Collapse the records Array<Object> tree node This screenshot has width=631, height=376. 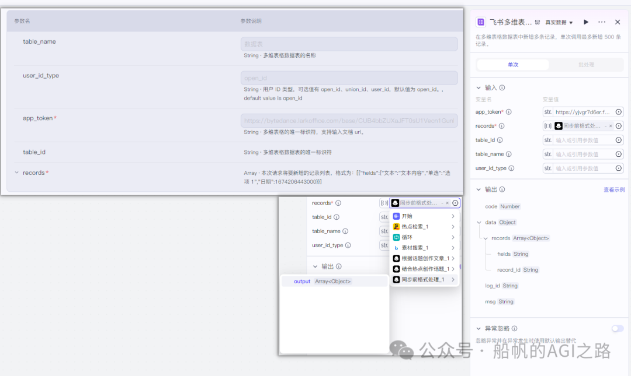point(486,238)
